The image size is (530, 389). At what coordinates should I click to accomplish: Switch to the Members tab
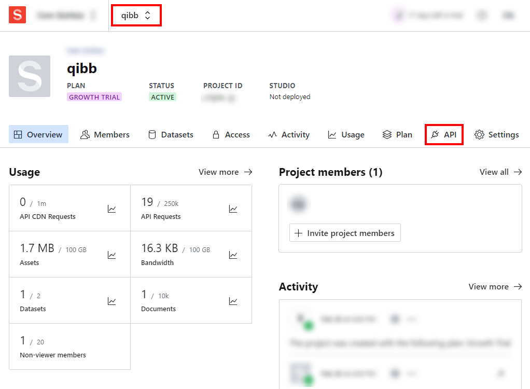(x=105, y=134)
